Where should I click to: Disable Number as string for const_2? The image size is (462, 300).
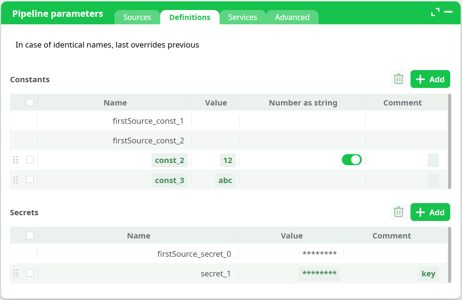(352, 160)
